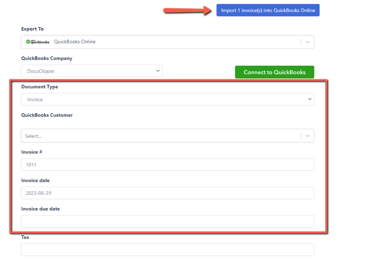Click the Document Type label
Image resolution: width=368 pixels, height=260 pixels.
pyautogui.click(x=40, y=87)
